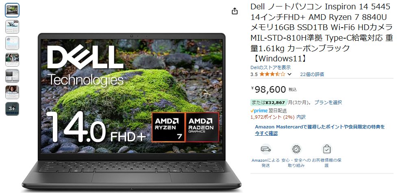
Task: Click 今すぐ確認 Amazon Mastercard link
Action: (x=266, y=133)
